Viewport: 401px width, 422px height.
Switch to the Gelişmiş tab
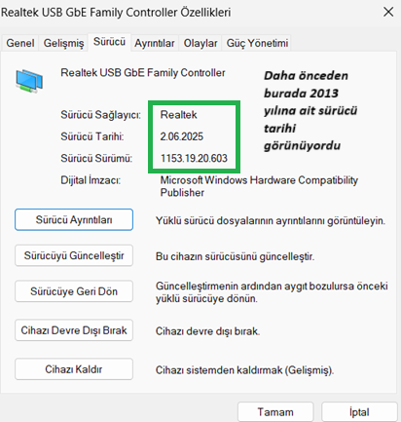point(63,43)
